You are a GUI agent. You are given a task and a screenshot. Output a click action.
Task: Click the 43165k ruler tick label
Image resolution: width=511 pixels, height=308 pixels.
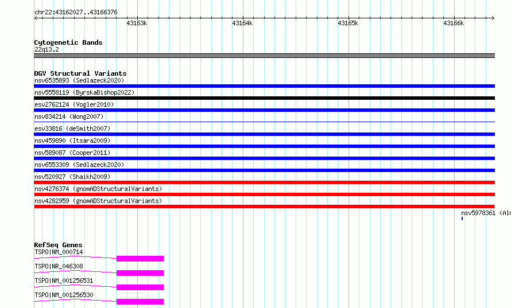(x=348, y=23)
